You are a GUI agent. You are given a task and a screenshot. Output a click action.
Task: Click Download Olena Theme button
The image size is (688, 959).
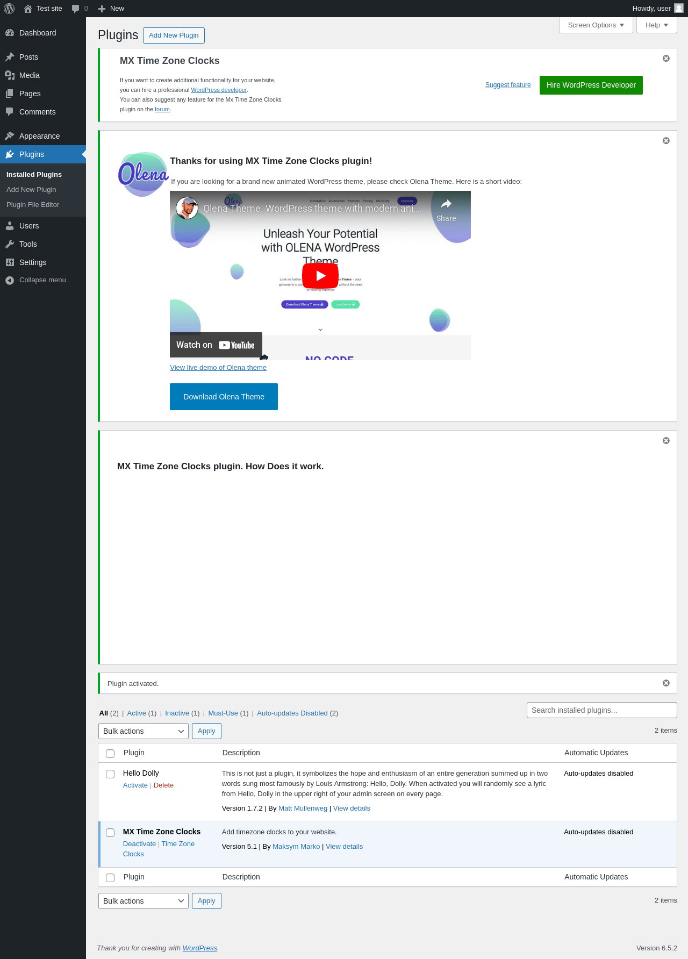[x=224, y=397]
